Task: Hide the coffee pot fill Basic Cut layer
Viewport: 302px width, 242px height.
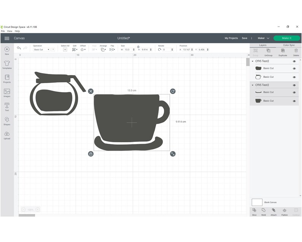Action: (x=294, y=69)
